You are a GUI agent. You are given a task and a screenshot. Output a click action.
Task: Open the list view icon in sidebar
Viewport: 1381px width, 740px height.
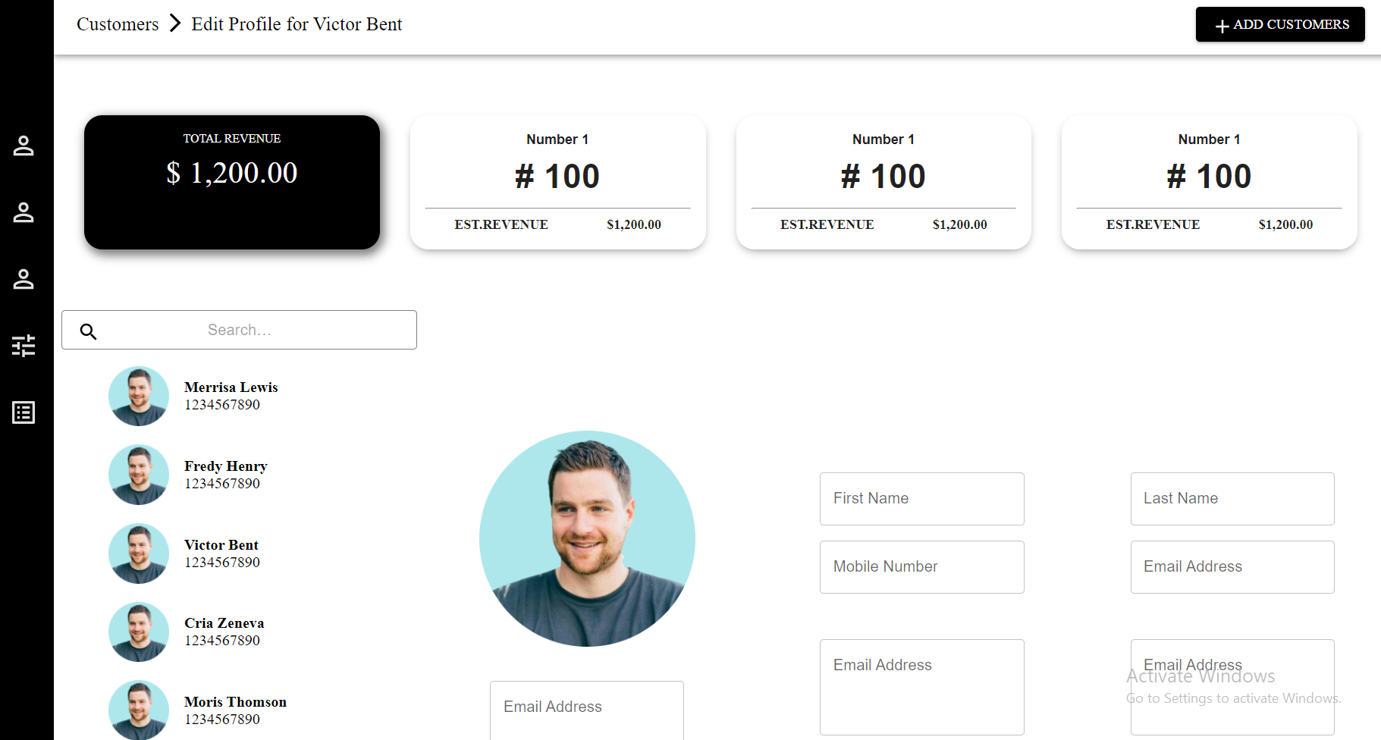[x=23, y=412]
